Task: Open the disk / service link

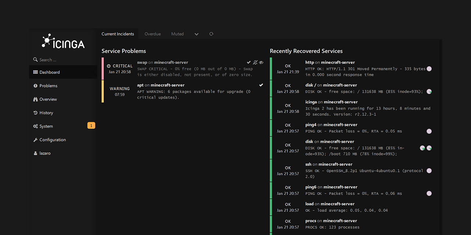Action: (311, 85)
